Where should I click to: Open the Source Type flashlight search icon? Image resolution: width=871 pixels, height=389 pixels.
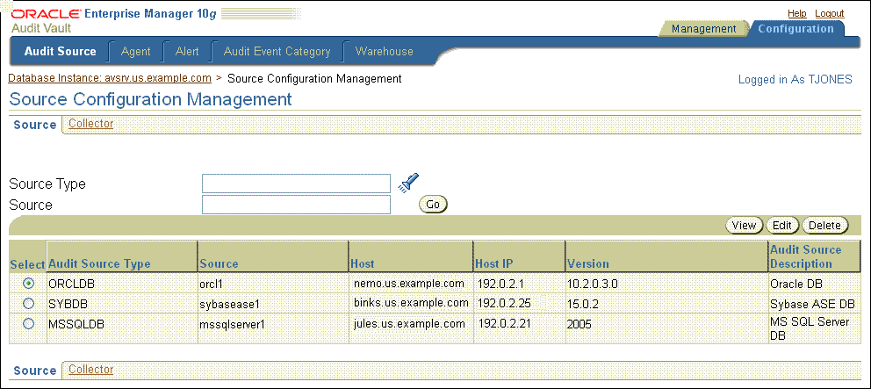409,183
